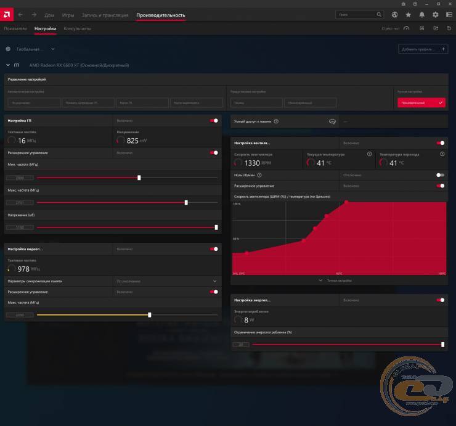456x426 pixels.
Task: Toggle Настройка вентиляторов switch
Action: pyautogui.click(x=441, y=143)
